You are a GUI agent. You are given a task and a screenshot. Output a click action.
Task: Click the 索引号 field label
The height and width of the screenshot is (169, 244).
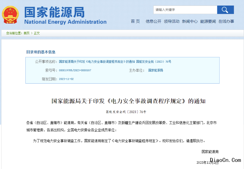[51, 70]
